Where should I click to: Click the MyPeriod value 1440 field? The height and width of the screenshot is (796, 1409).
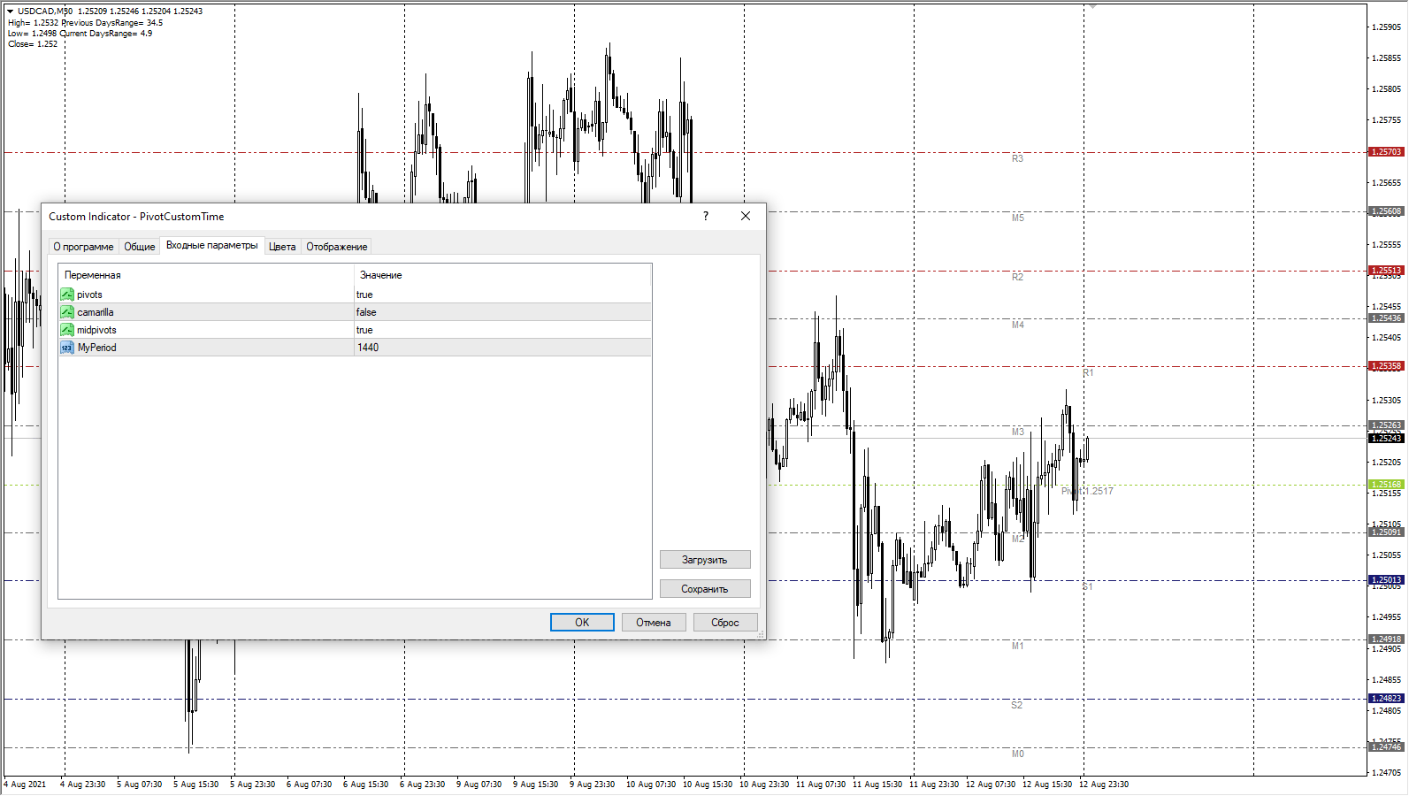[x=502, y=348]
